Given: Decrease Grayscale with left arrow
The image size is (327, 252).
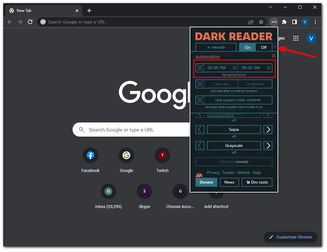Looking at the screenshot, I should click(x=200, y=146).
